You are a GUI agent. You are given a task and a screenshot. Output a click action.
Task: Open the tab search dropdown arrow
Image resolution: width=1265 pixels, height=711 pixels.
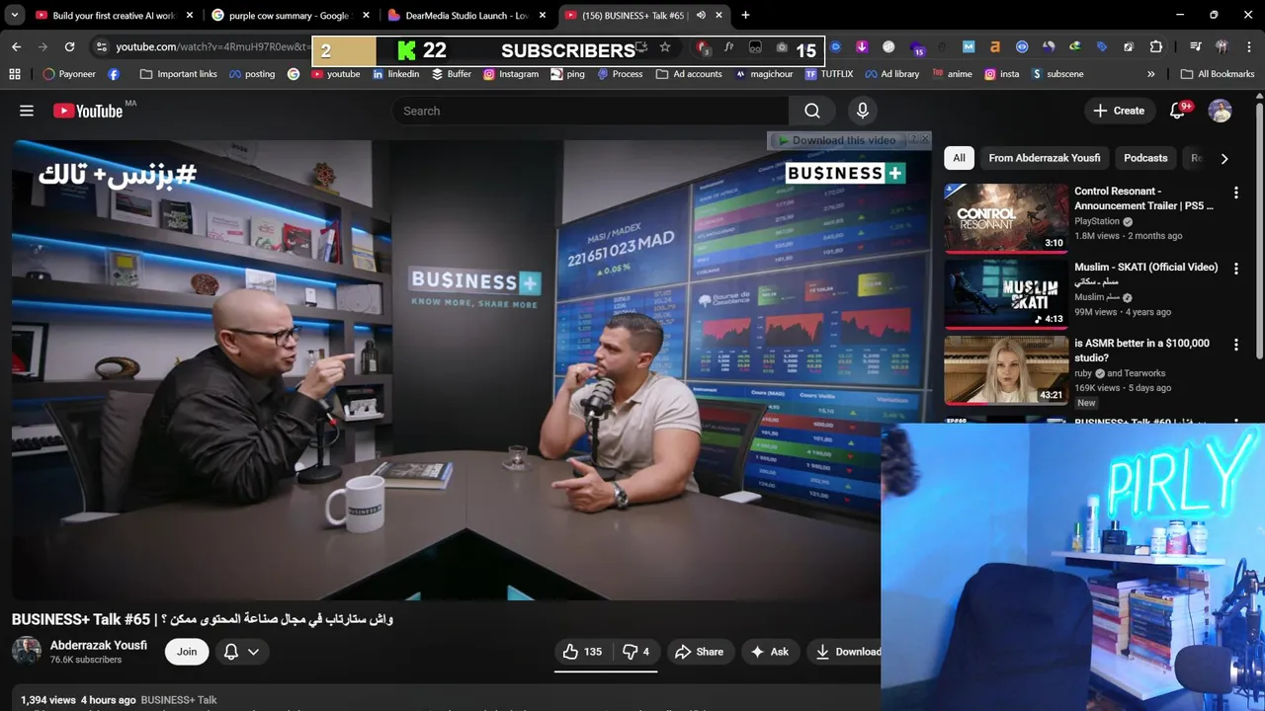[14, 15]
